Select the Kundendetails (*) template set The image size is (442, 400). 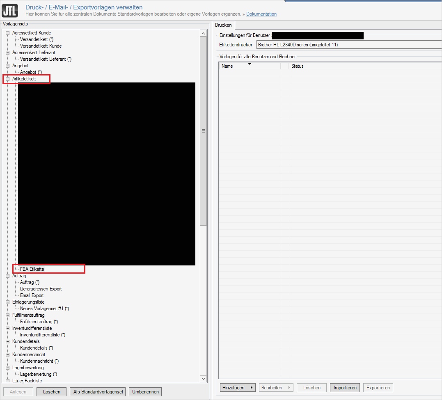pyautogui.click(x=37, y=348)
